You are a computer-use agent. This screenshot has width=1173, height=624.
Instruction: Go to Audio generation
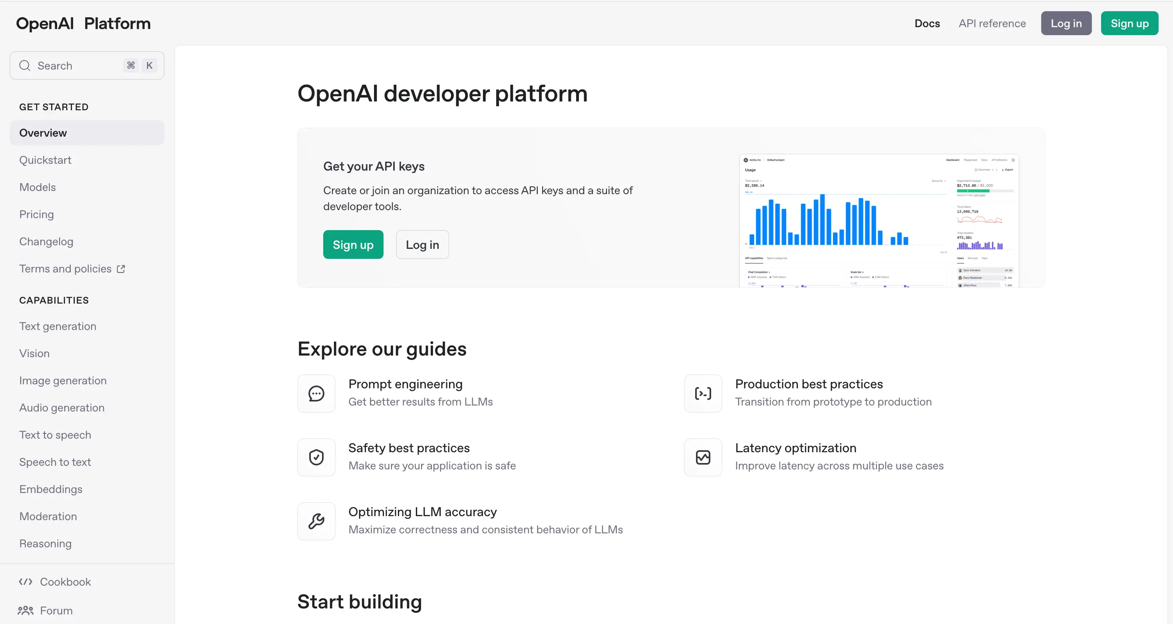point(62,407)
